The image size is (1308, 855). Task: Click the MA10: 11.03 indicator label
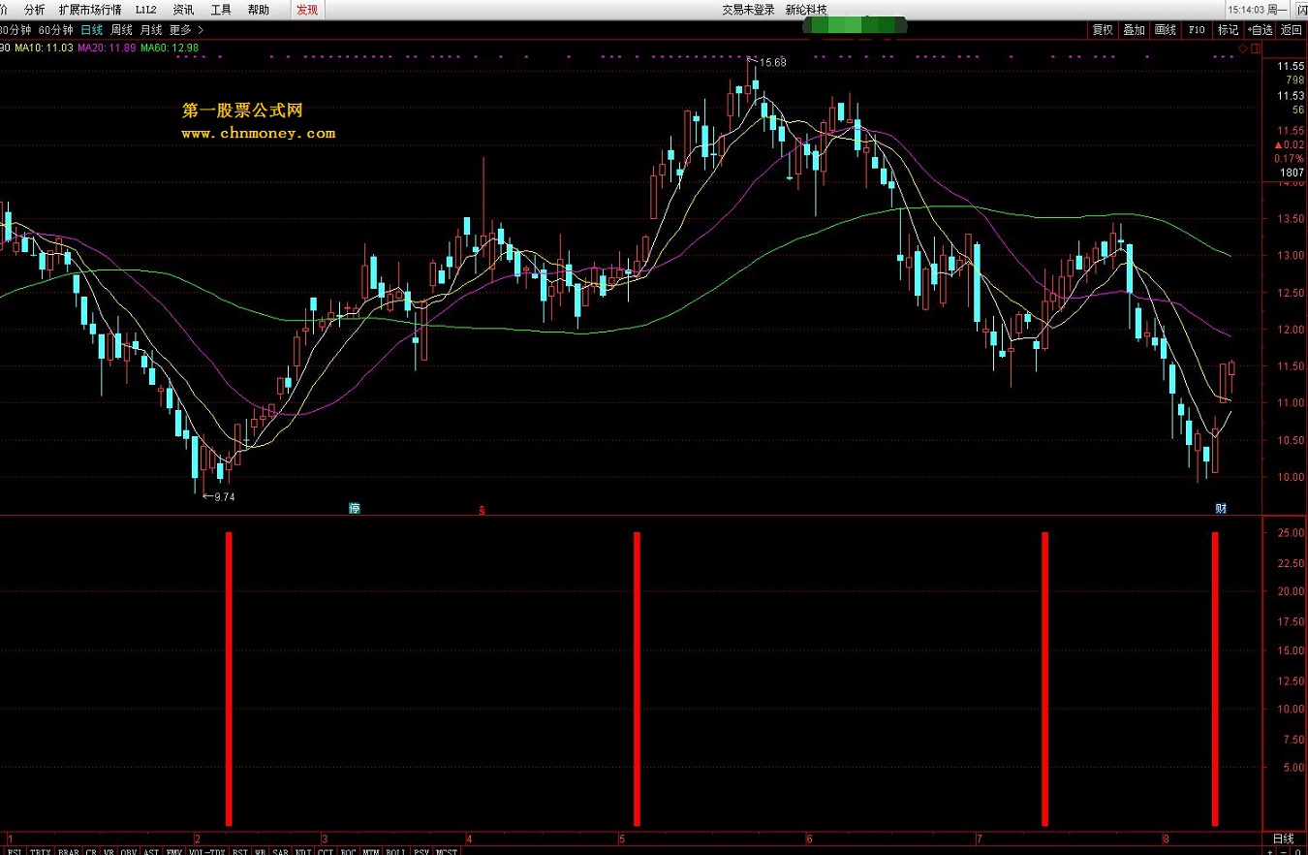coord(45,47)
